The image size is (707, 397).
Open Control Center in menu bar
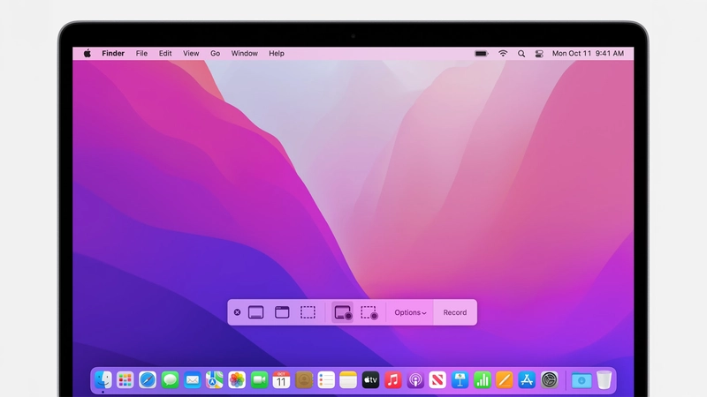(x=539, y=54)
